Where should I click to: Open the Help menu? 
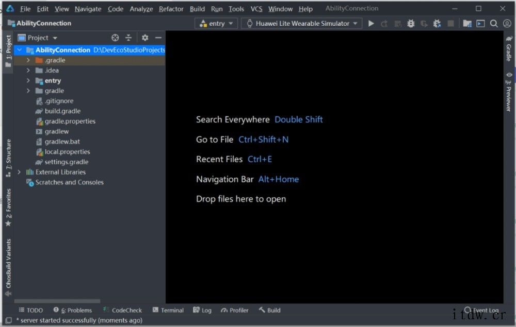(305, 9)
